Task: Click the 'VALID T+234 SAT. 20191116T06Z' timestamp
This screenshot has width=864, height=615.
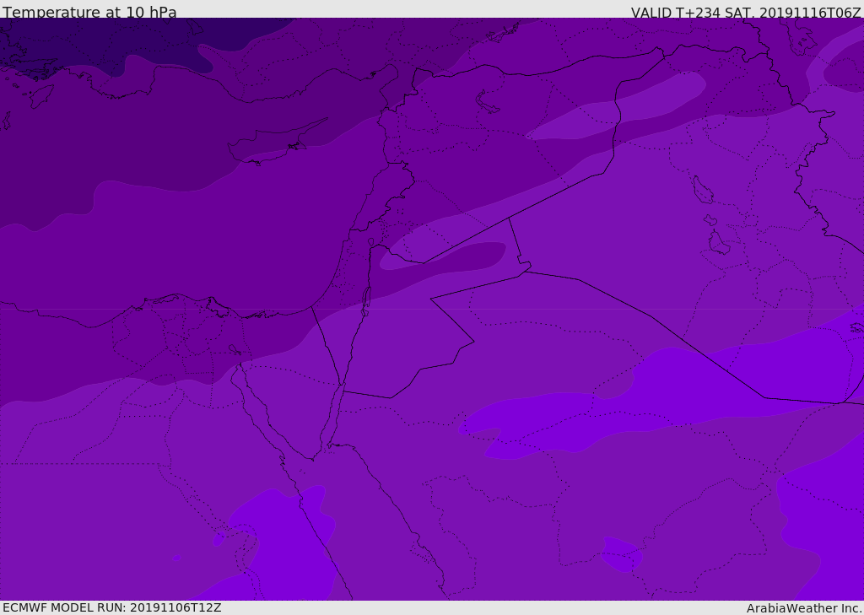Action: point(746,13)
